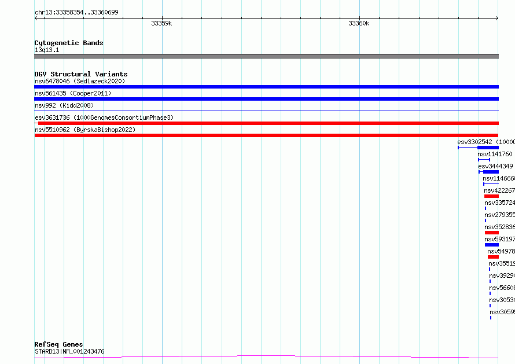Click the RefSeq Genes track heading
The height and width of the screenshot is (364, 515).
click(x=58, y=344)
